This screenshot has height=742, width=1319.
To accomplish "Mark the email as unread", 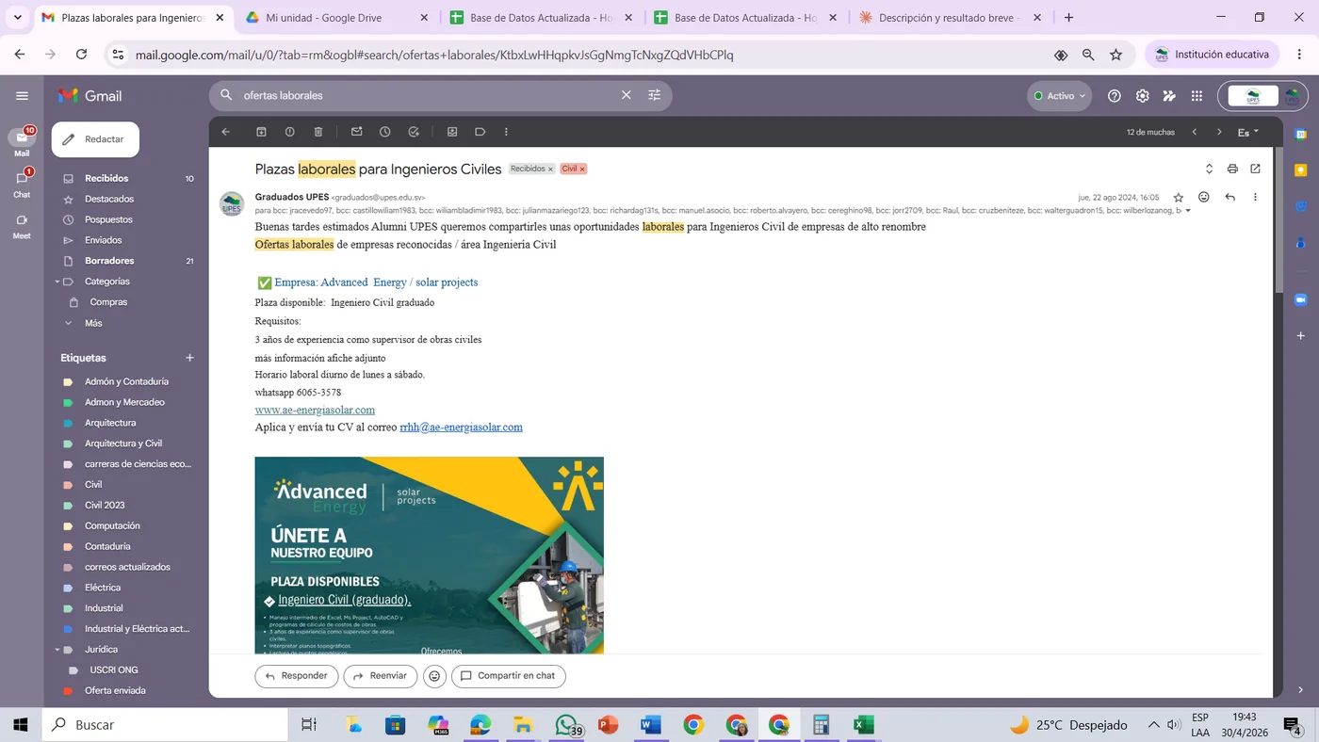I will pyautogui.click(x=357, y=132).
